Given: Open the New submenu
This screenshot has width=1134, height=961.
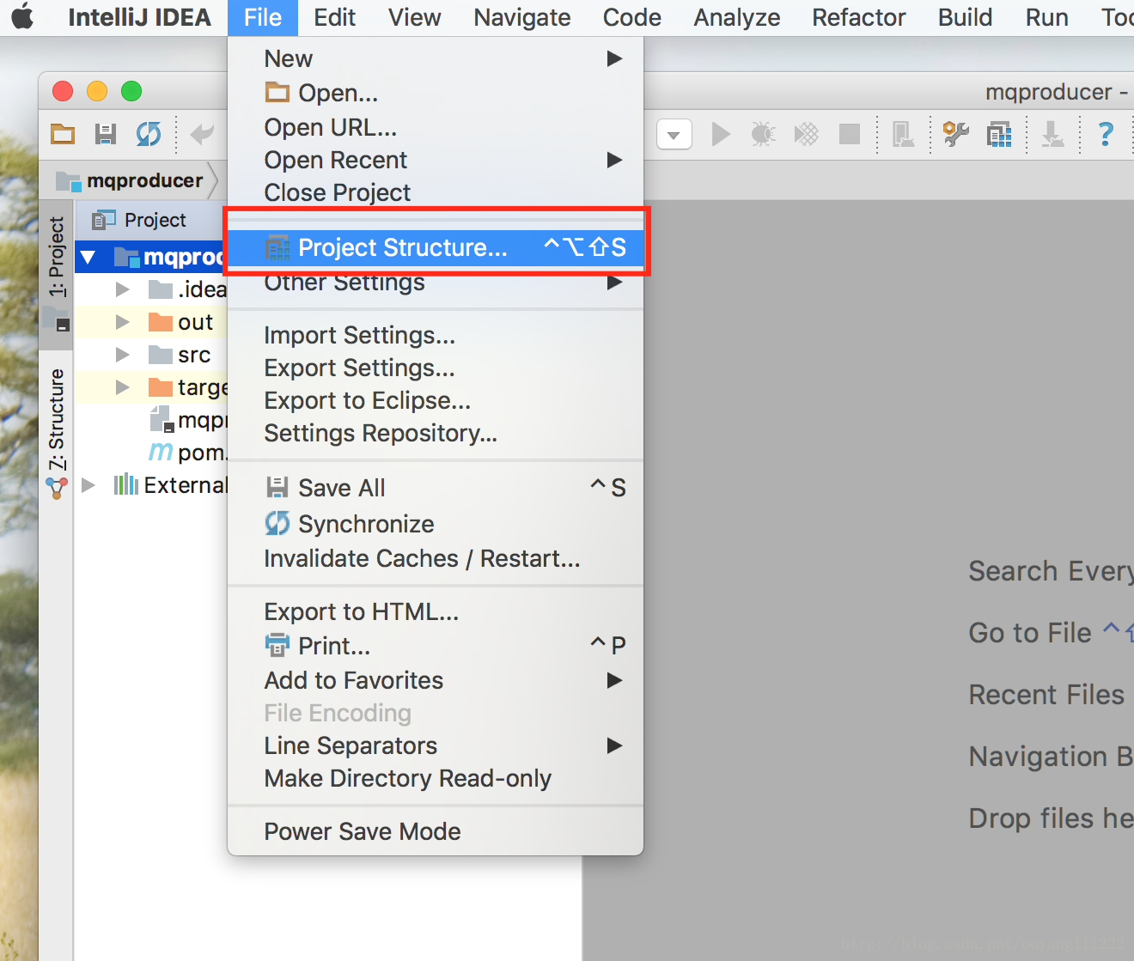Looking at the screenshot, I should [436, 58].
